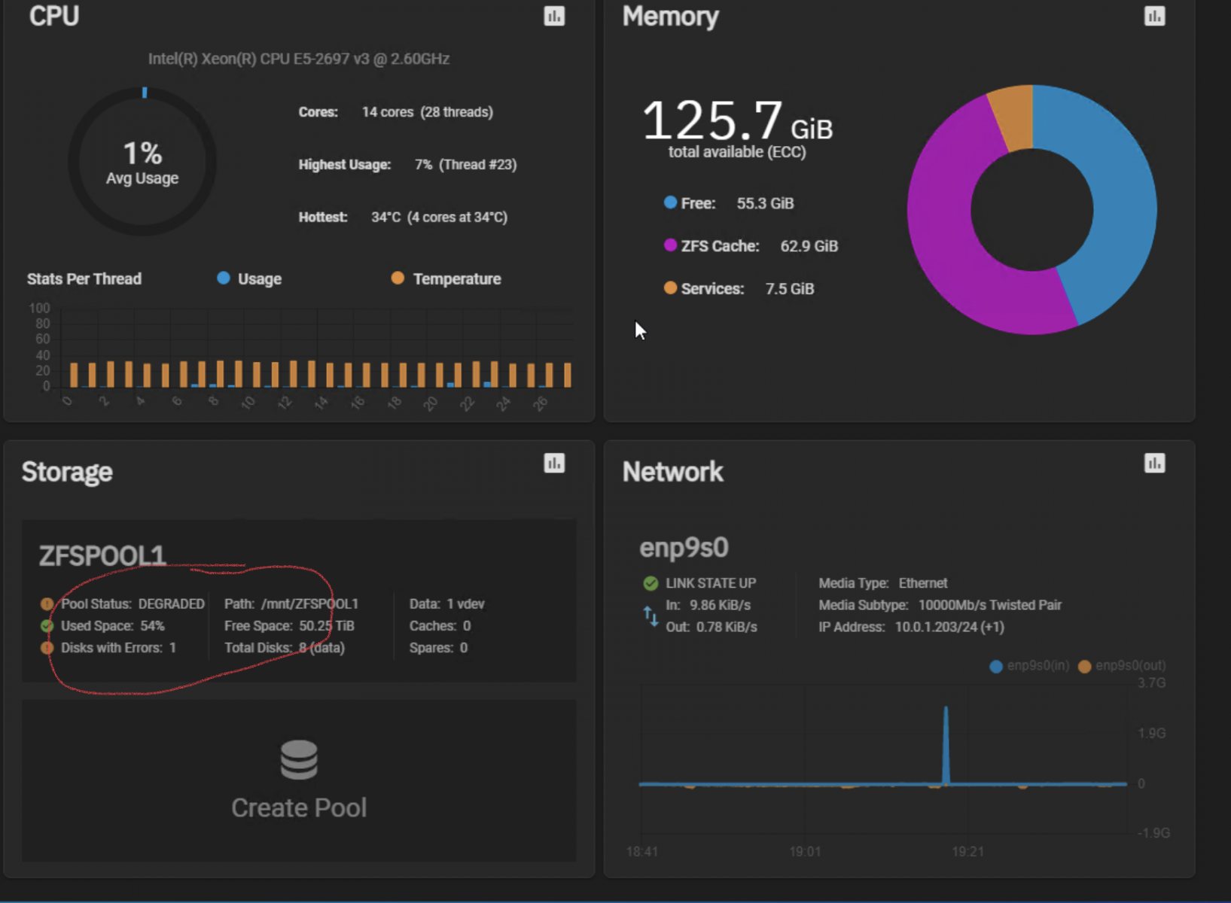Open Memory reports chart icon

1154,16
